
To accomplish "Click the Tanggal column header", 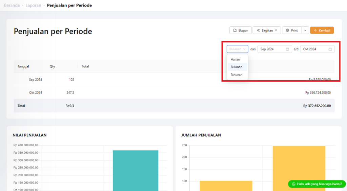I will (23, 66).
